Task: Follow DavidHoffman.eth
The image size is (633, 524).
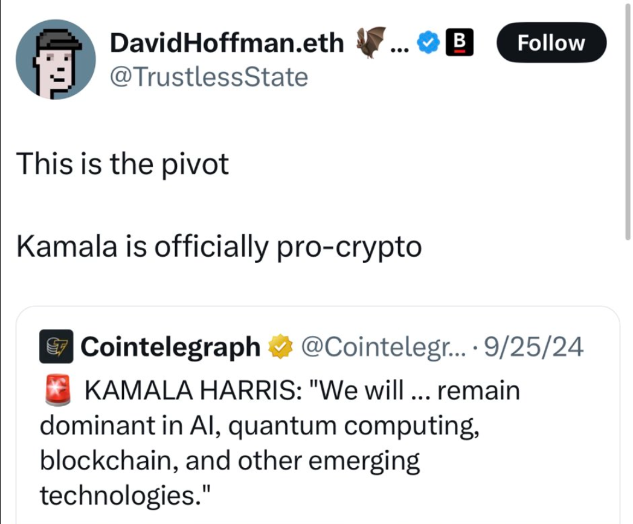Action: 551,42
